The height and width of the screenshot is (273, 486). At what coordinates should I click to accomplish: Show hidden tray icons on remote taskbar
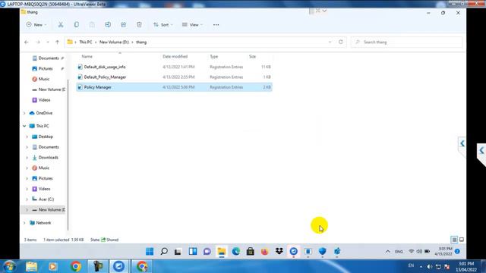tap(388, 252)
